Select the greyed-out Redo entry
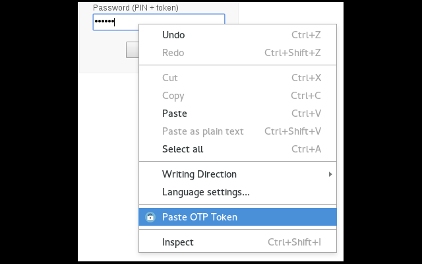This screenshot has height=264, width=422. point(237,53)
